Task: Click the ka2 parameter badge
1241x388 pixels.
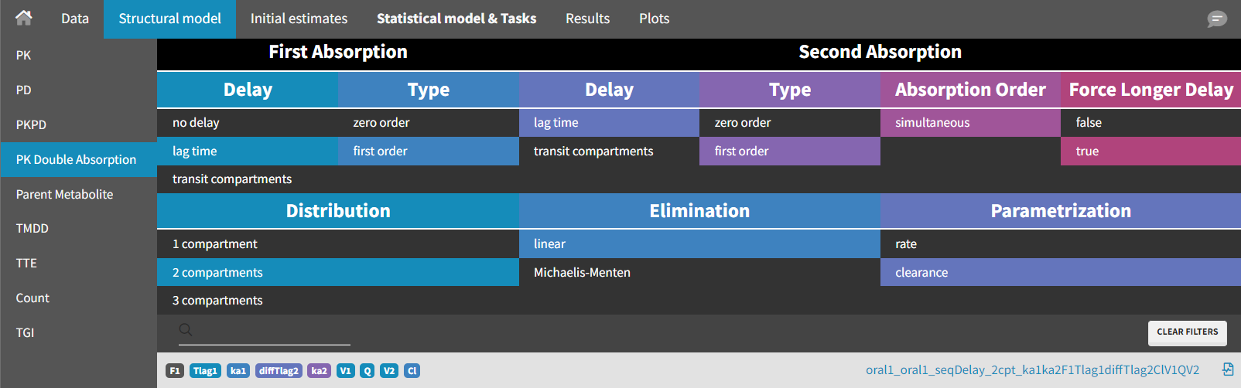Action: [x=319, y=371]
